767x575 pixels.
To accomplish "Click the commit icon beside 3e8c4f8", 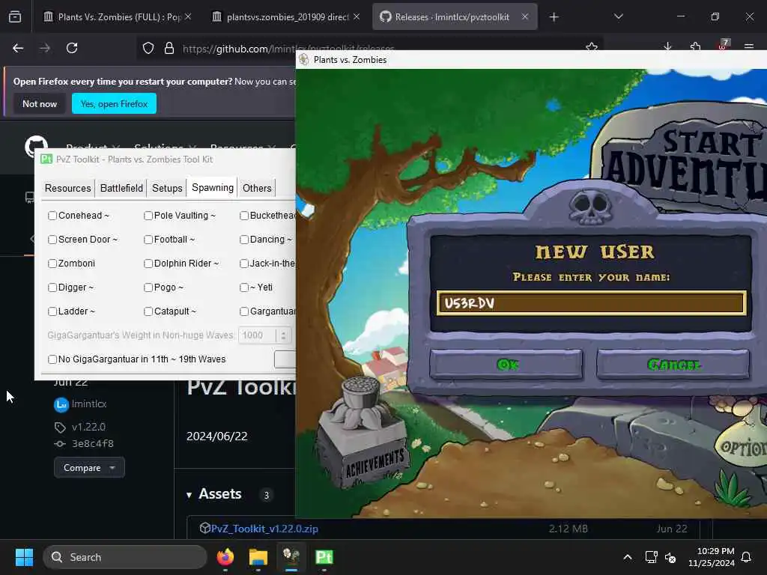I will (x=60, y=444).
